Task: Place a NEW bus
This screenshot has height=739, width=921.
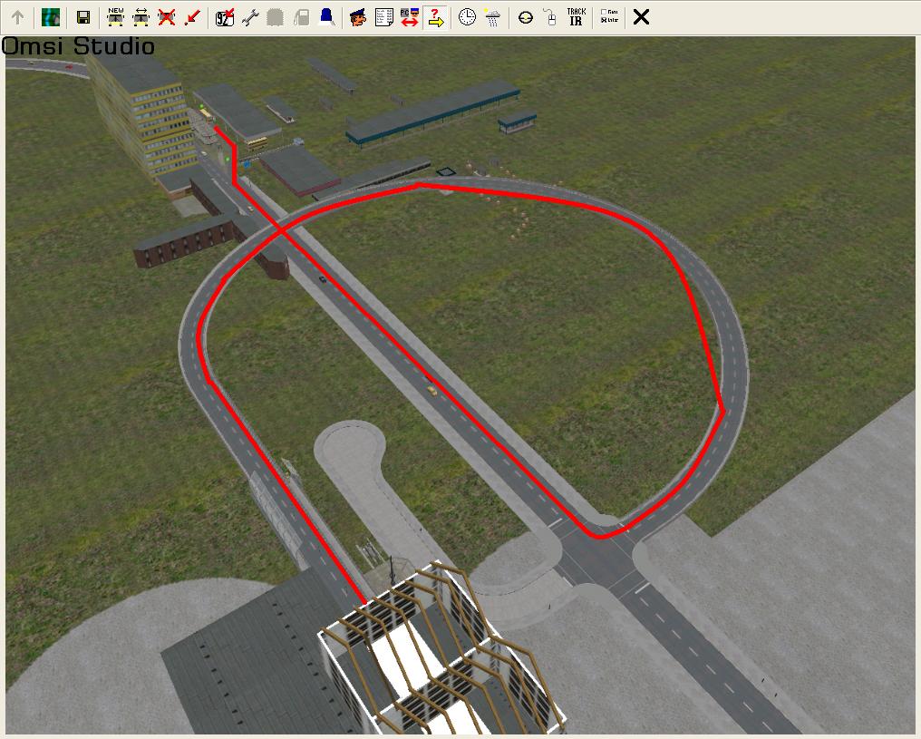Action: 116,17
